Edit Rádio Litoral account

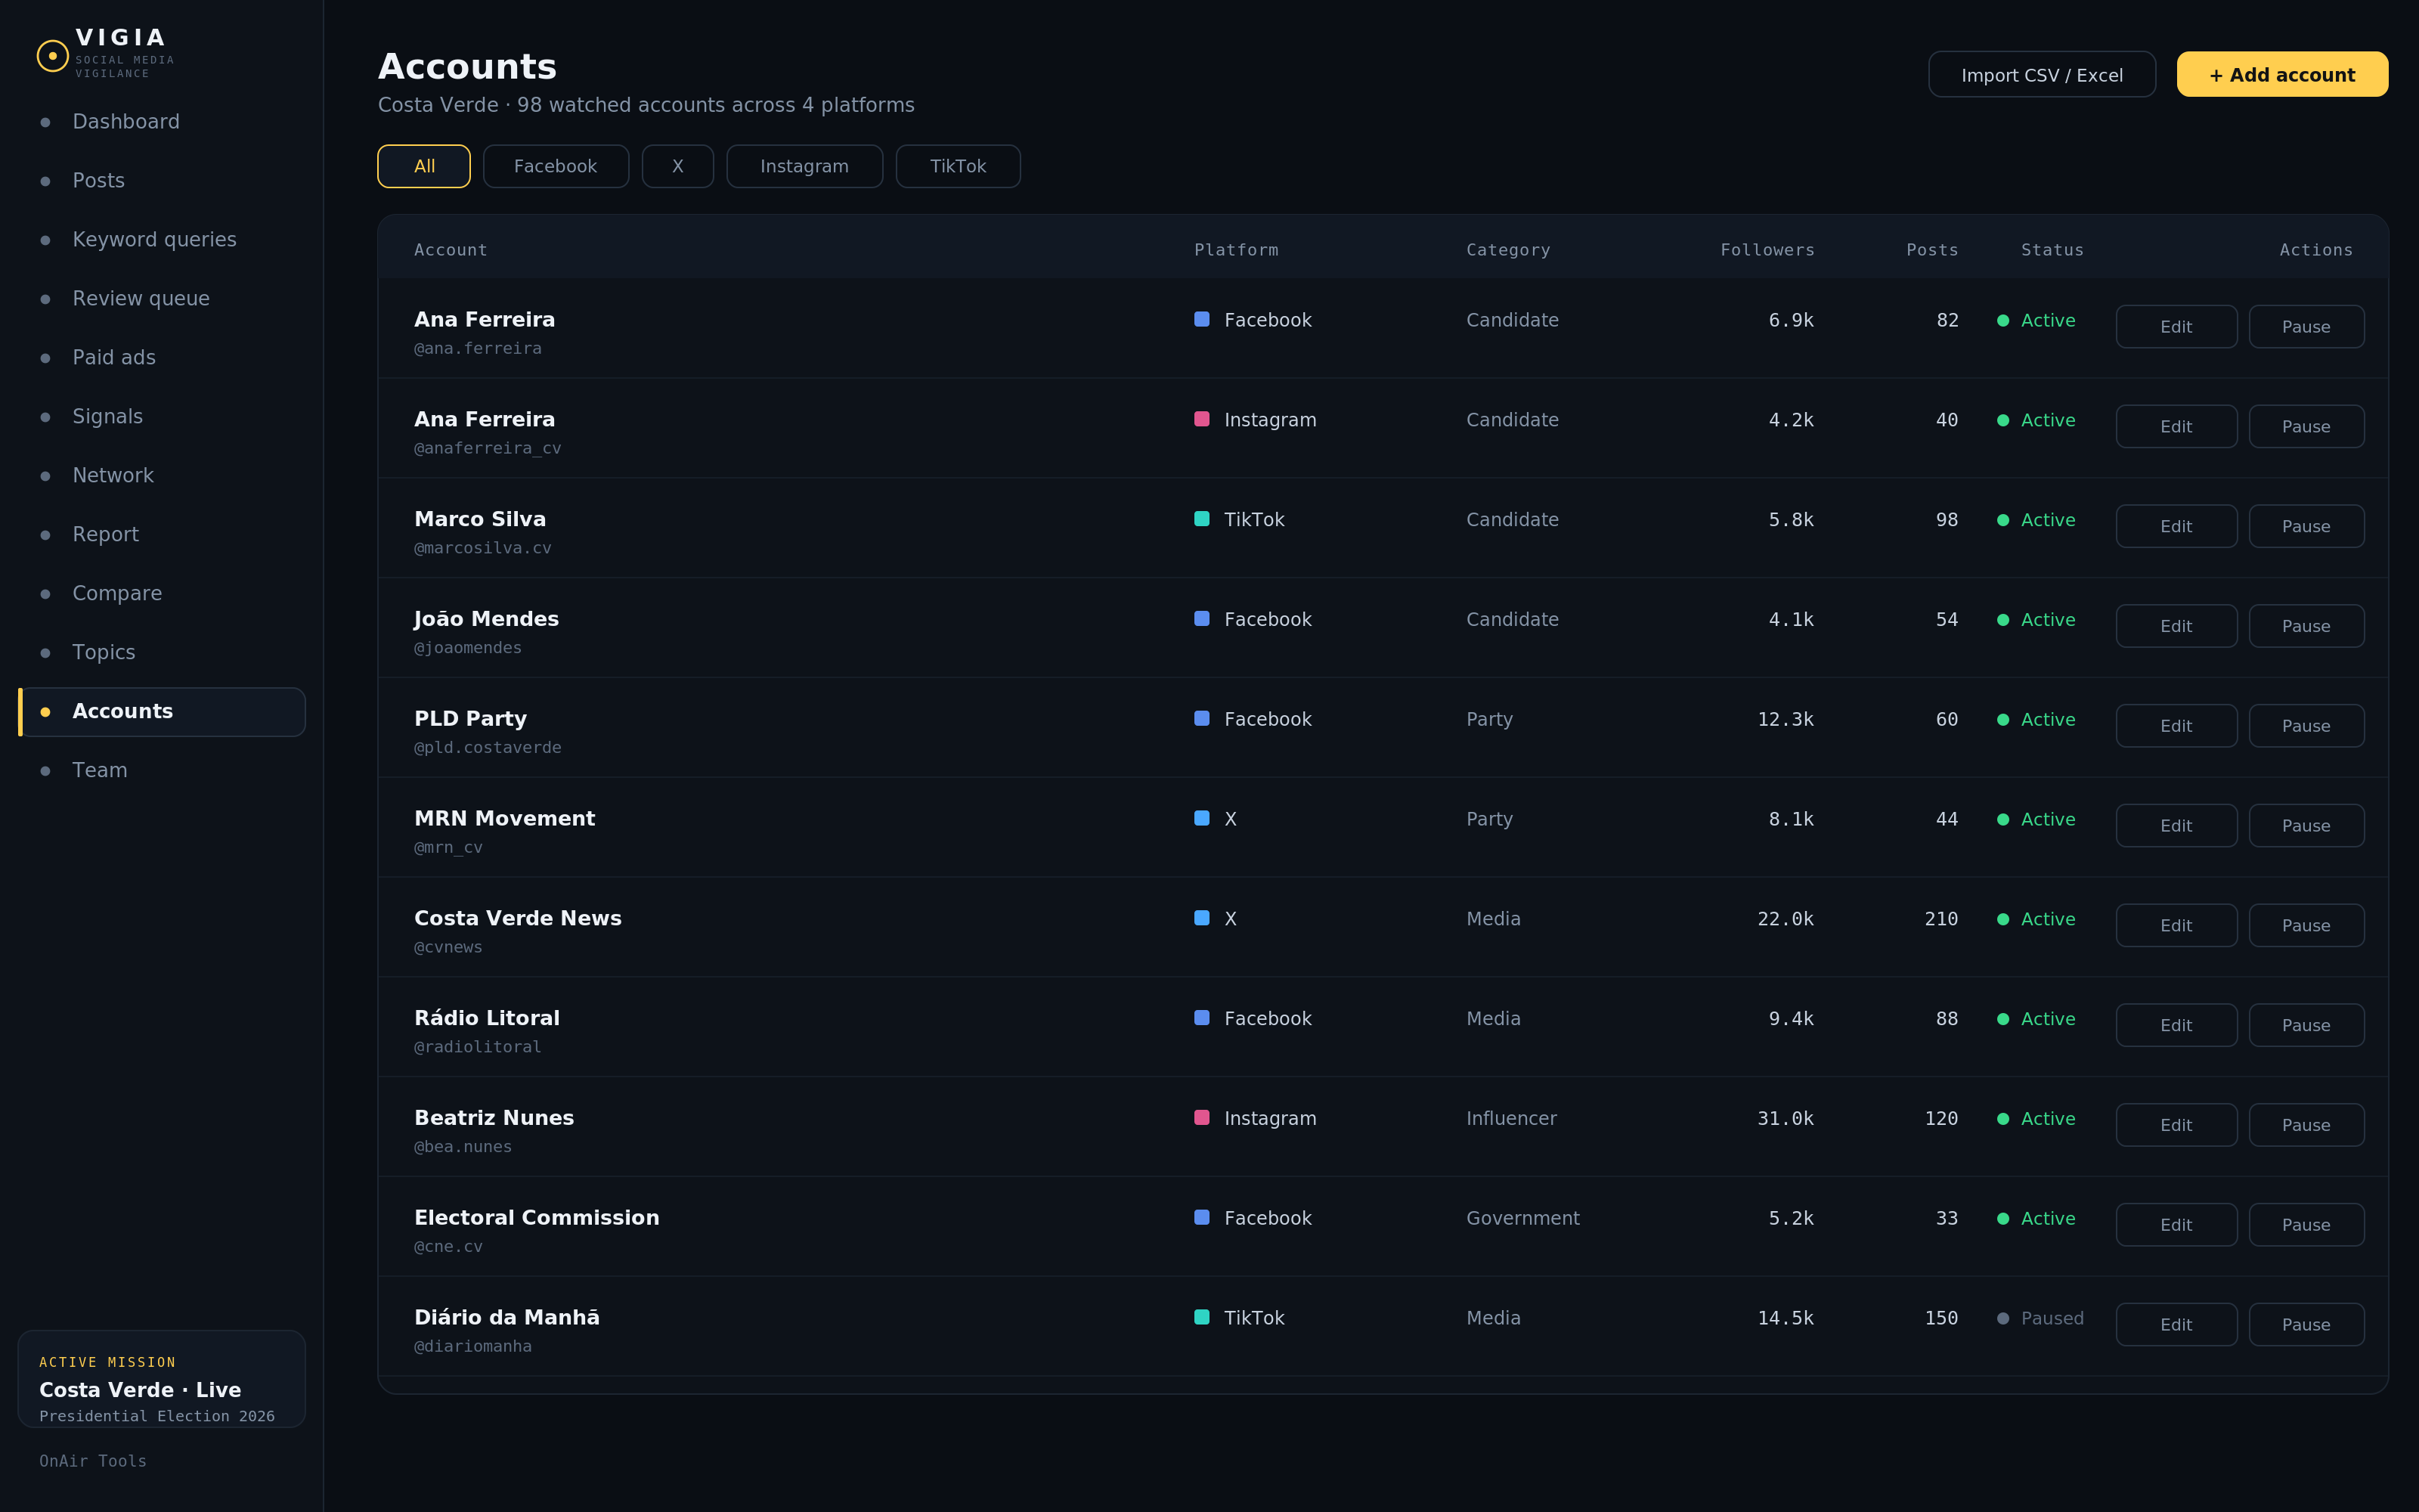2176,1026
